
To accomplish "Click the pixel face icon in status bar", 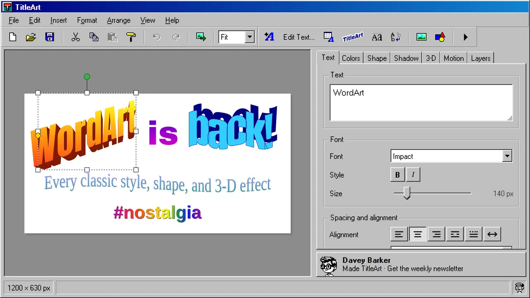I will [x=519, y=287].
